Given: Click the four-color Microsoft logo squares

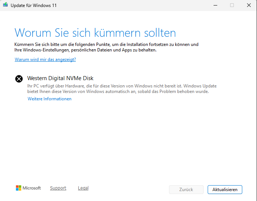Looking at the screenshot, I should point(18,188).
